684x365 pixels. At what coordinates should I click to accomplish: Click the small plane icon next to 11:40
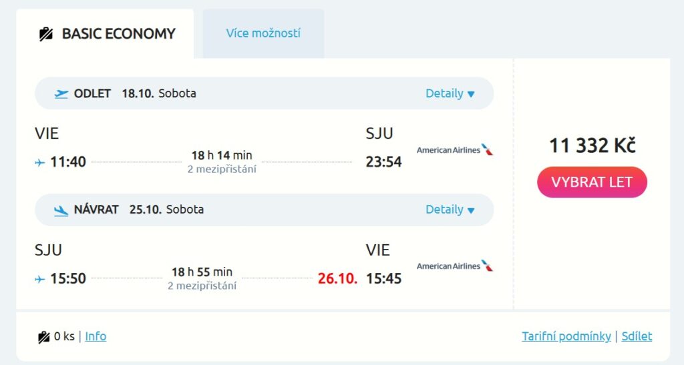pyautogui.click(x=40, y=162)
